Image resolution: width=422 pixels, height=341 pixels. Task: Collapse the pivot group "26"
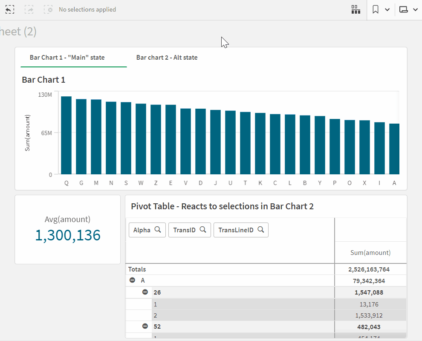tap(145, 292)
